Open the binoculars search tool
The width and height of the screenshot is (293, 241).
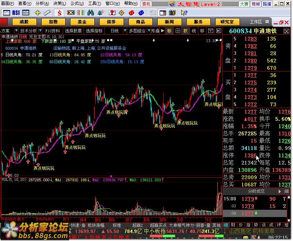(91, 13)
